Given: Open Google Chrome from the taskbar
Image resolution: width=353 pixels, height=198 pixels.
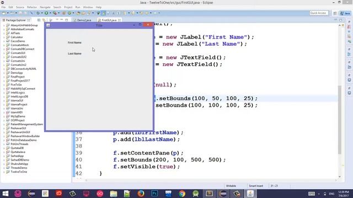Looking at the screenshot, I should (182, 194).
